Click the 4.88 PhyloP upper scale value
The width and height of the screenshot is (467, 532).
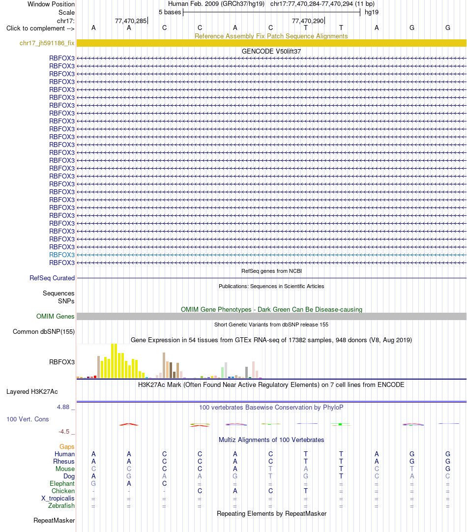[x=63, y=407]
